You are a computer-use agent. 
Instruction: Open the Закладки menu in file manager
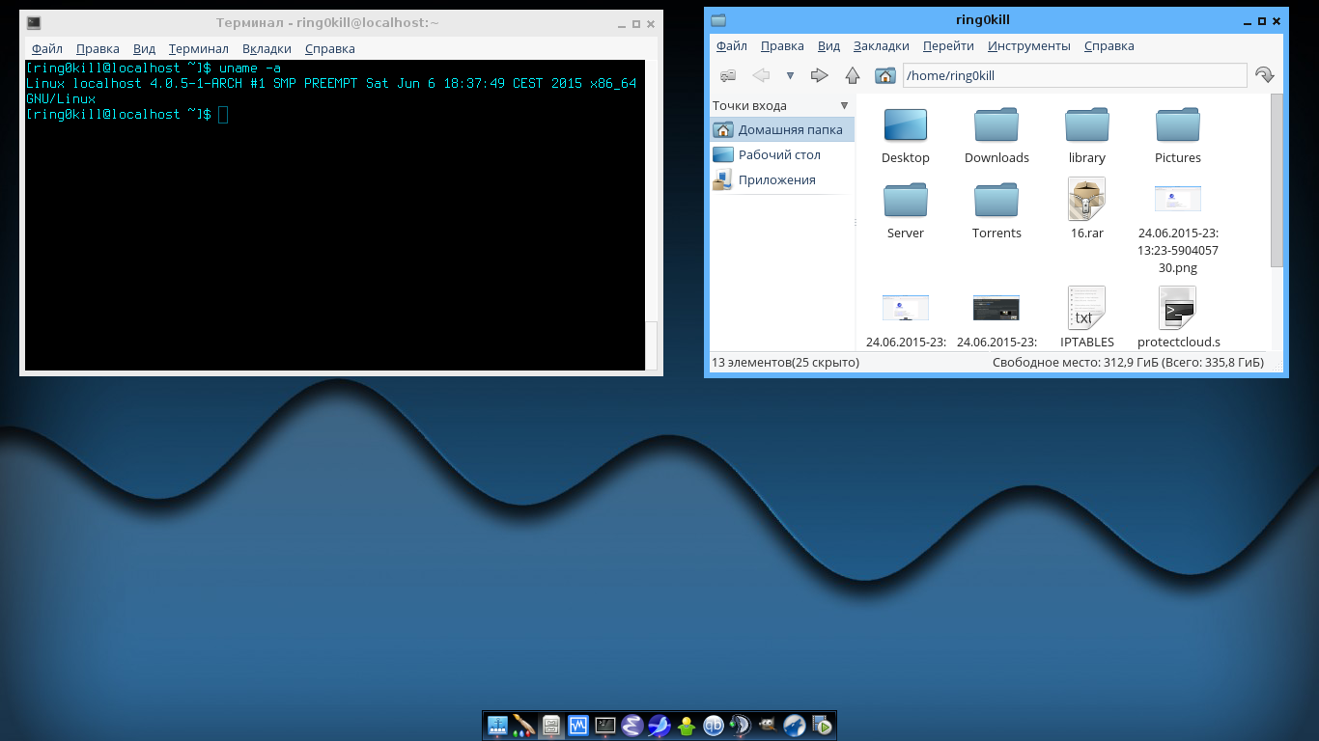click(x=881, y=45)
